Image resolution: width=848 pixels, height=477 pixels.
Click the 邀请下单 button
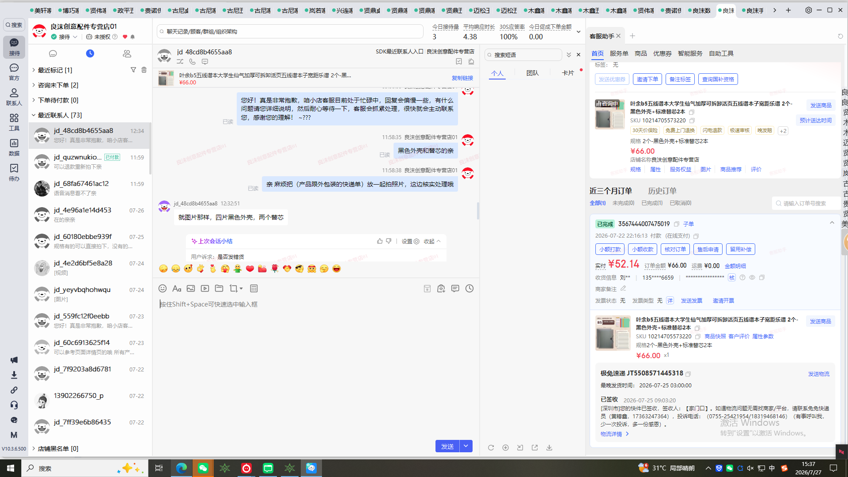coord(647,79)
